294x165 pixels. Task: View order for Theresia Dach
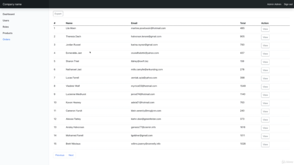265,37
